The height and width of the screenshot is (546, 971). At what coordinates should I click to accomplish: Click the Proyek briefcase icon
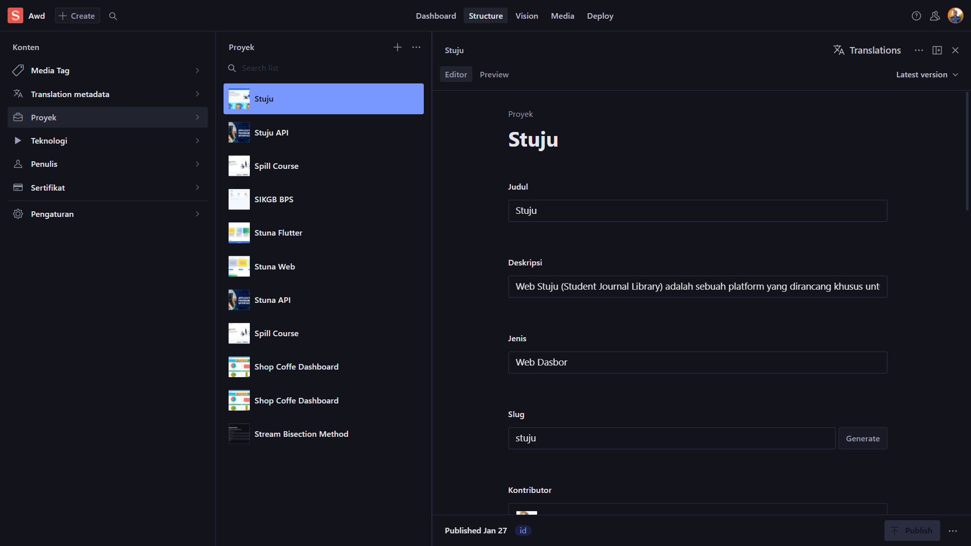pos(18,117)
